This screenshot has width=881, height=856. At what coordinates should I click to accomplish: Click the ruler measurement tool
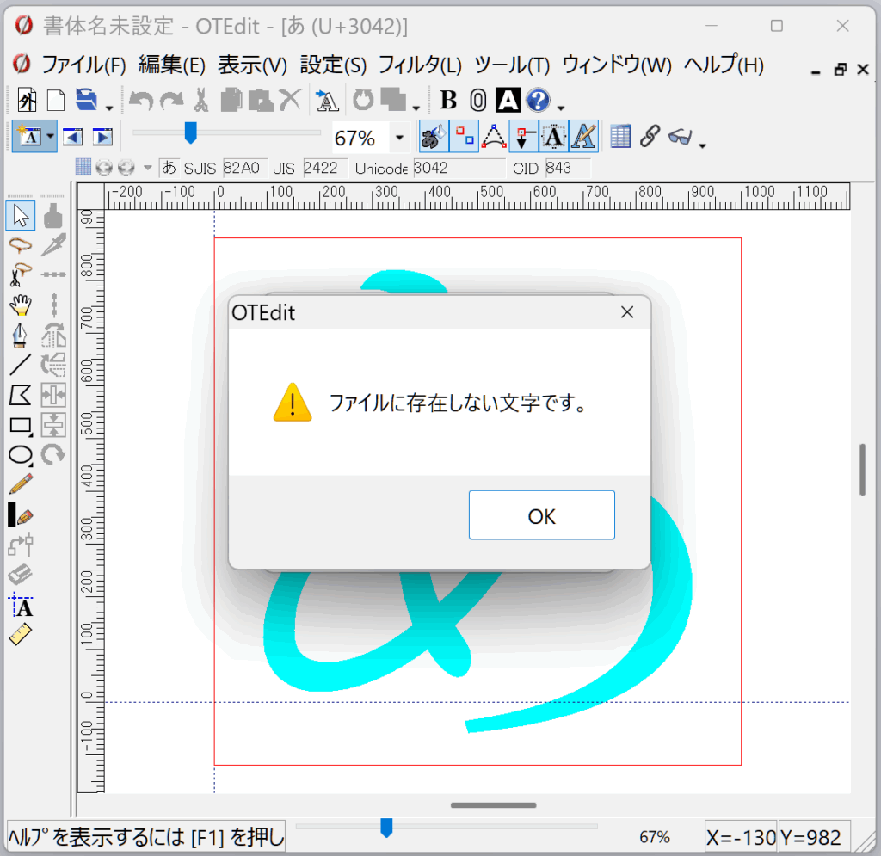20,636
